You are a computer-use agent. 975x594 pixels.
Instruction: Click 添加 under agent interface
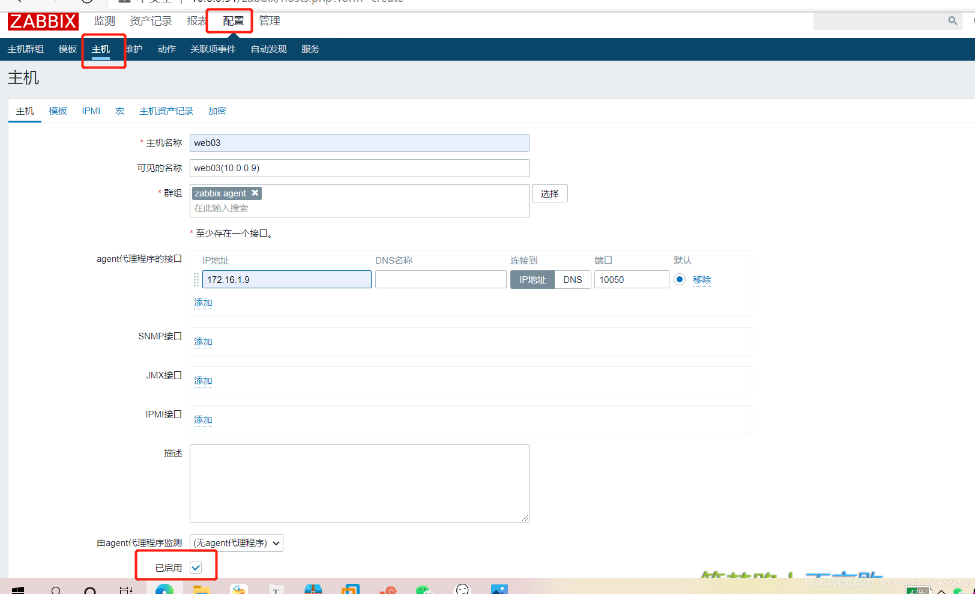pyautogui.click(x=203, y=303)
